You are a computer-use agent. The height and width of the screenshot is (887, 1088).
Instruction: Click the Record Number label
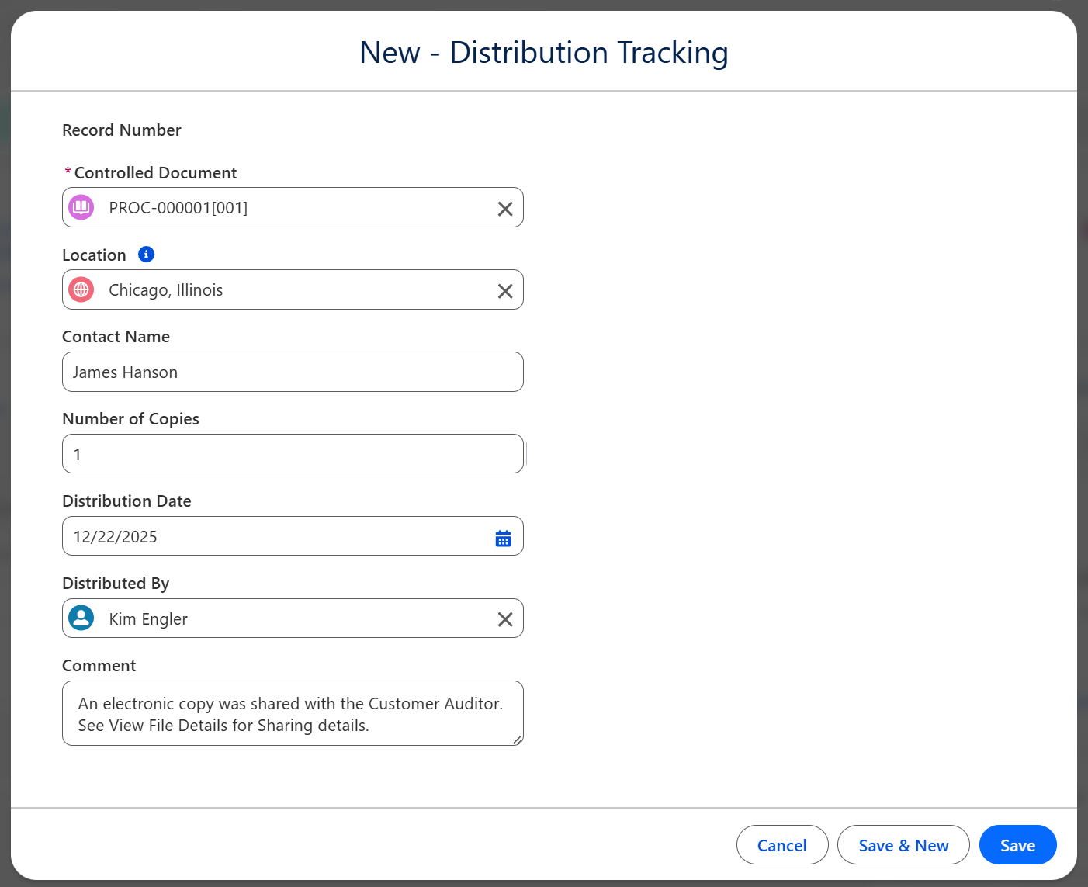122,130
